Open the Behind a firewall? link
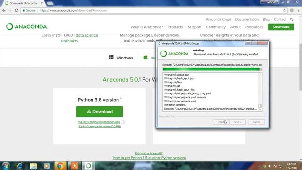This screenshot has height=170, width=302. (149, 153)
